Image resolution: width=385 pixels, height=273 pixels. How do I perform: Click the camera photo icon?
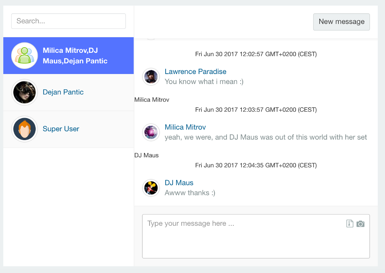point(361,224)
